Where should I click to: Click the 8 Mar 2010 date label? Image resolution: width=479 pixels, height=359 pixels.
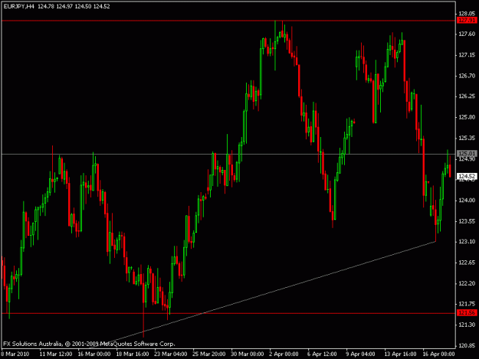click(15, 354)
